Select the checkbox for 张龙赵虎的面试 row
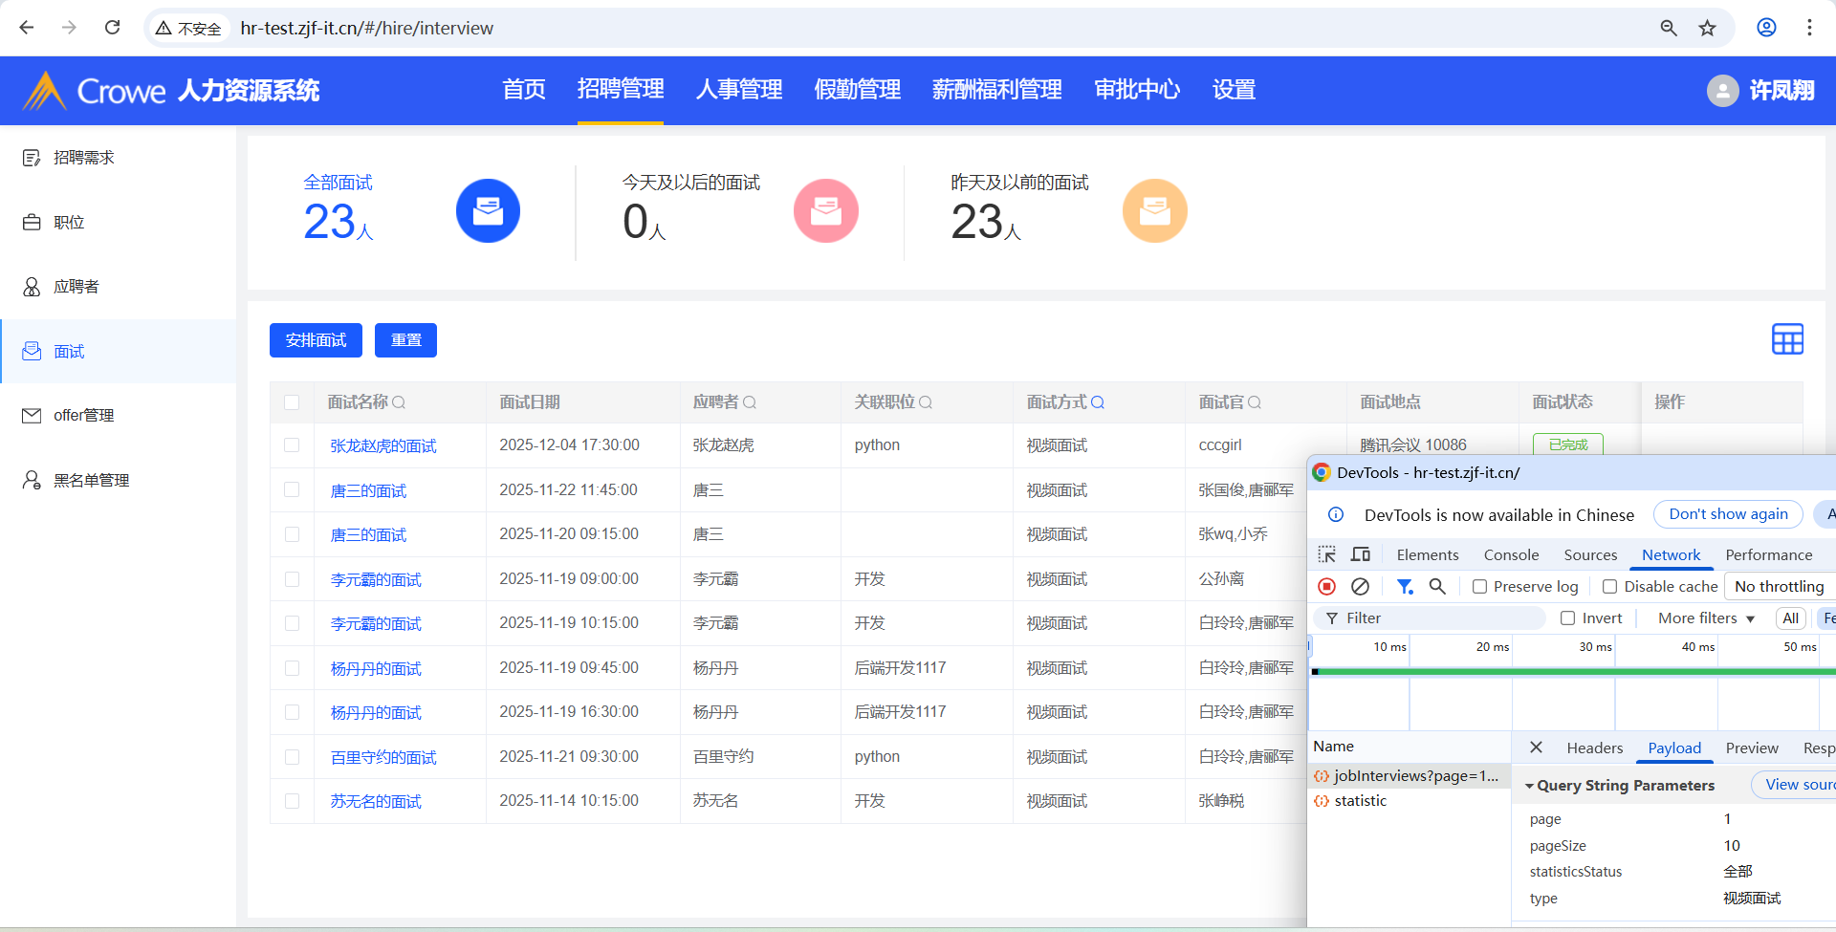The height and width of the screenshot is (932, 1836). (x=292, y=445)
